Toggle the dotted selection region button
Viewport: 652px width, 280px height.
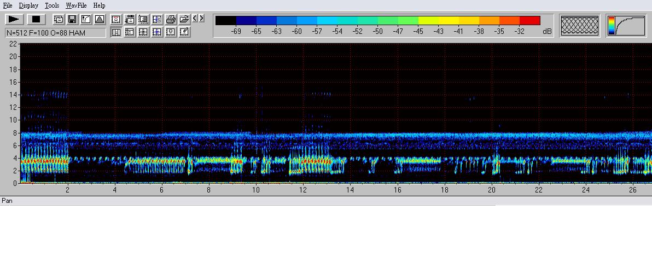click(x=143, y=19)
